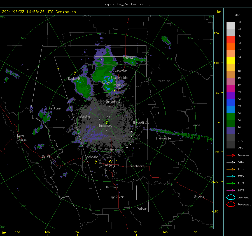This screenshot has height=236, width=252.
Task: Click the yellow diamond marker above Calgary
Action: 111,162
